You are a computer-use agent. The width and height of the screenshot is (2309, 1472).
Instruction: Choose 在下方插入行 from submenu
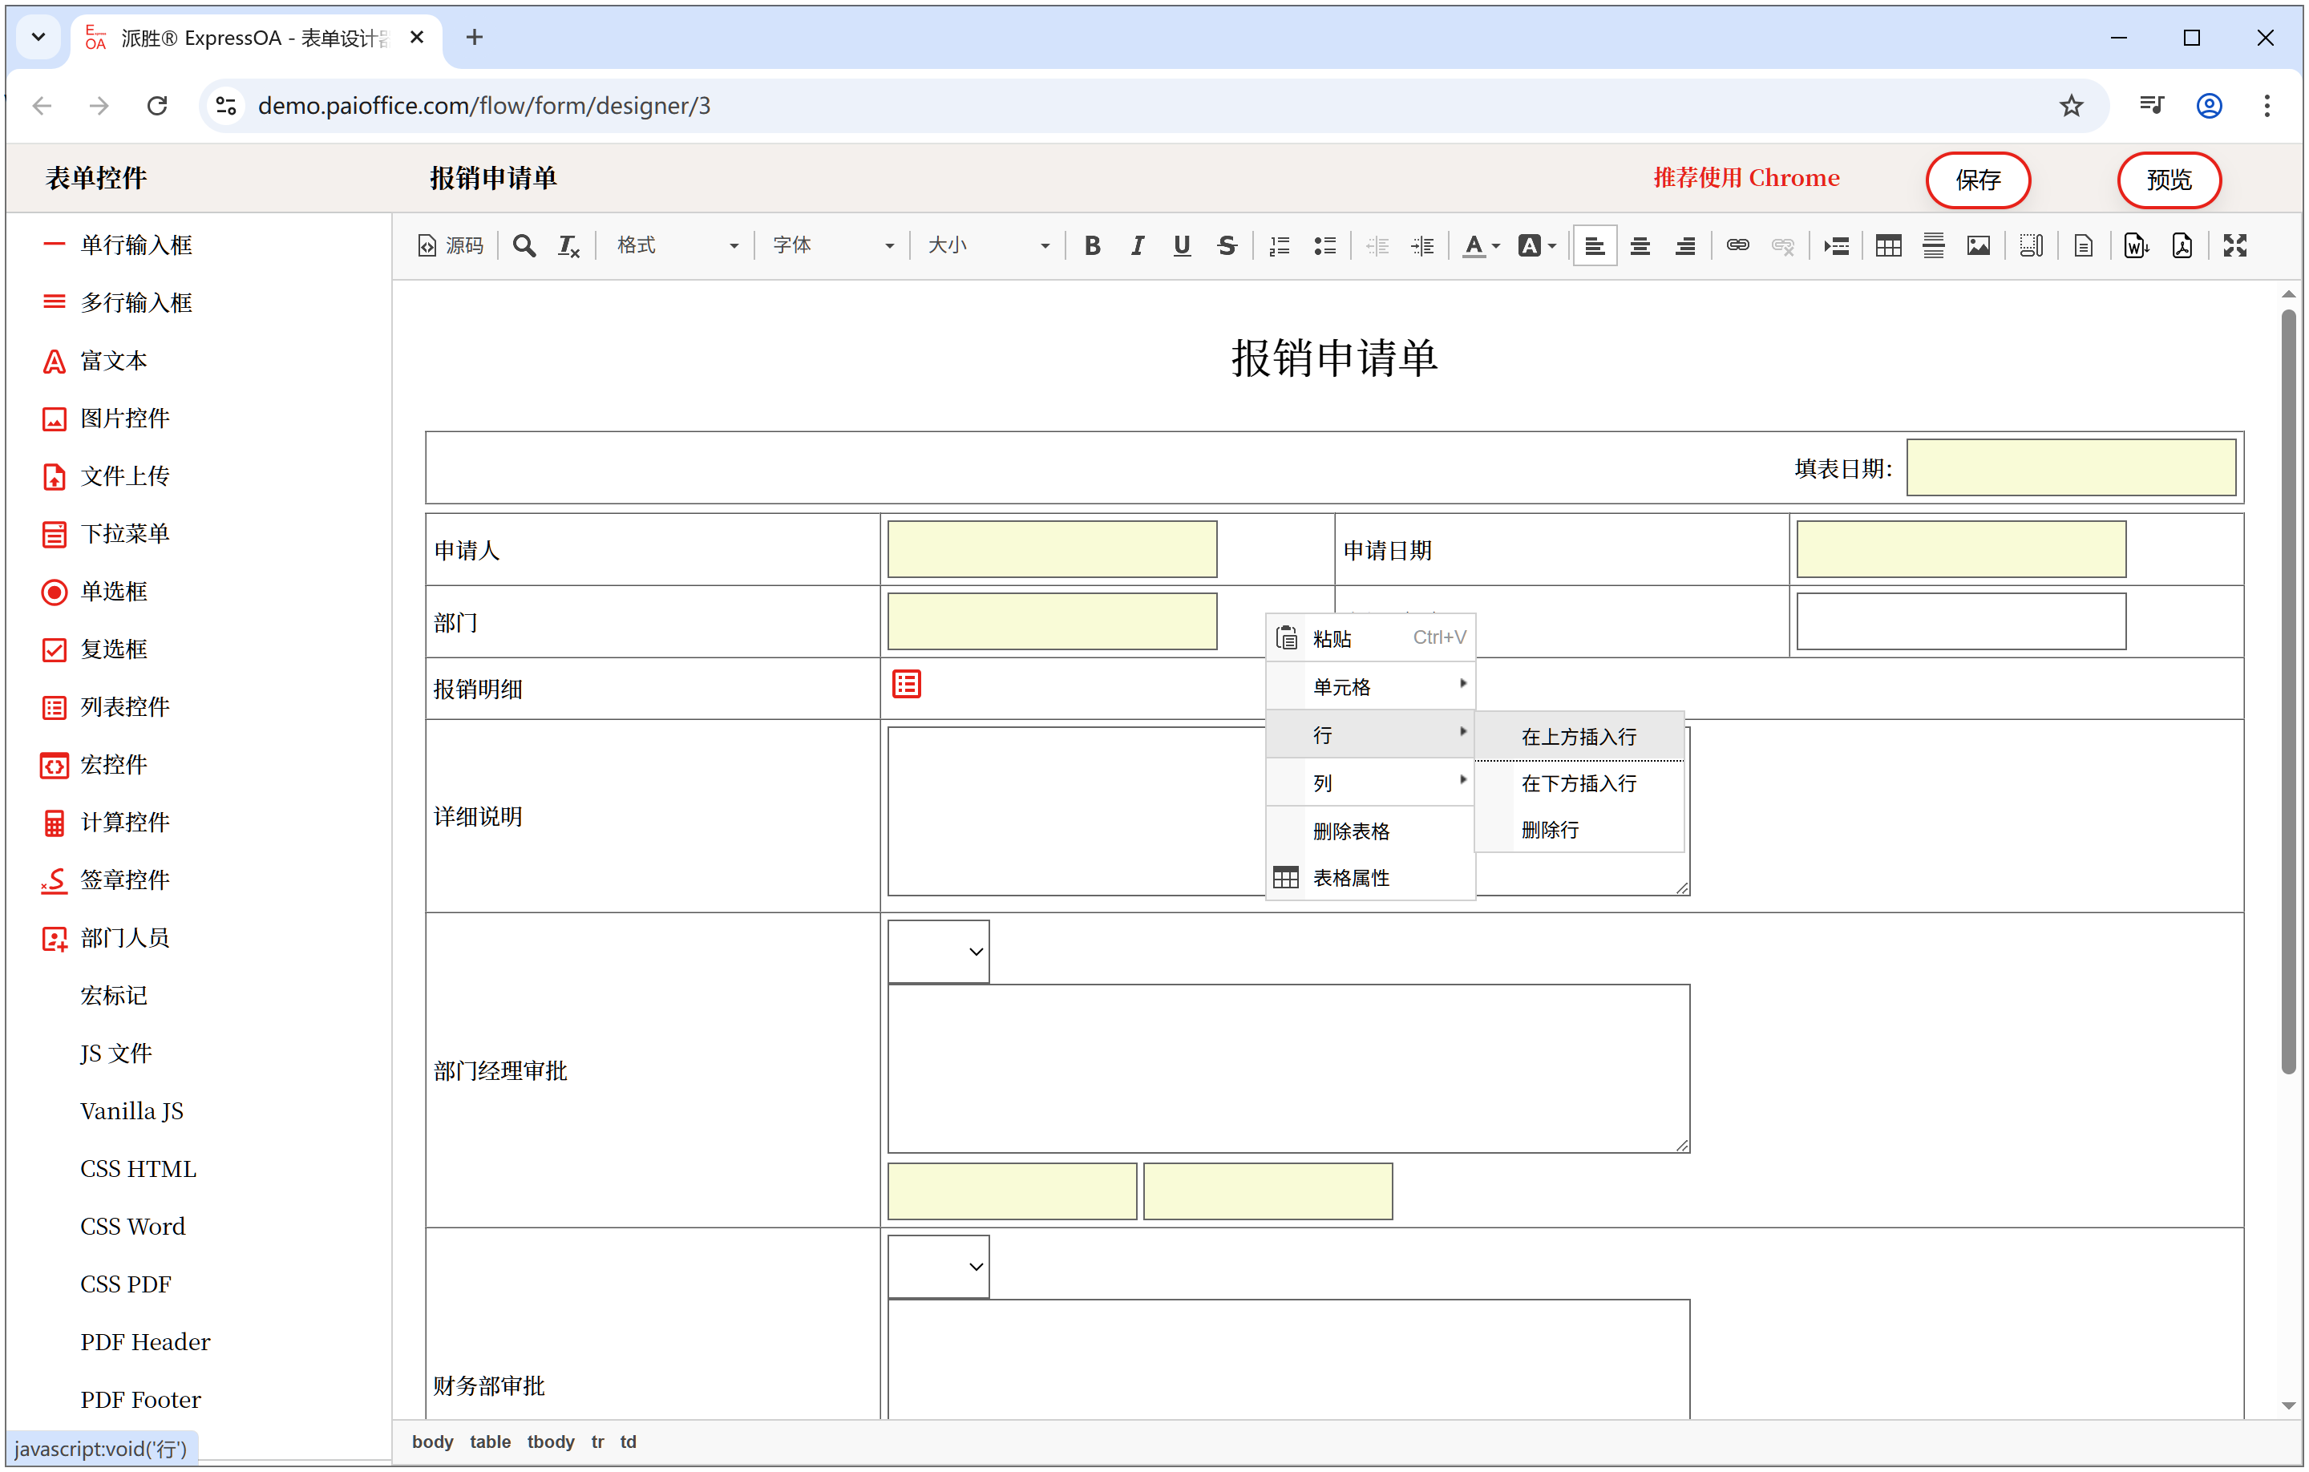click(1579, 784)
